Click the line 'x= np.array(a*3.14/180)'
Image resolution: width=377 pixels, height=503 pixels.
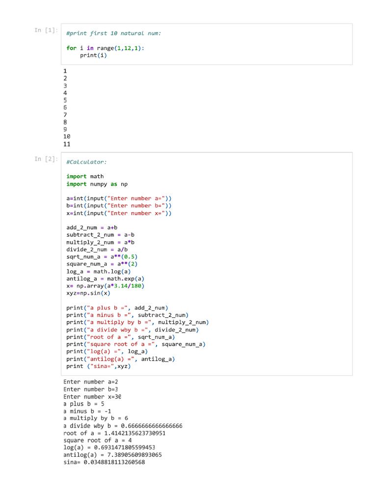pos(105,286)
